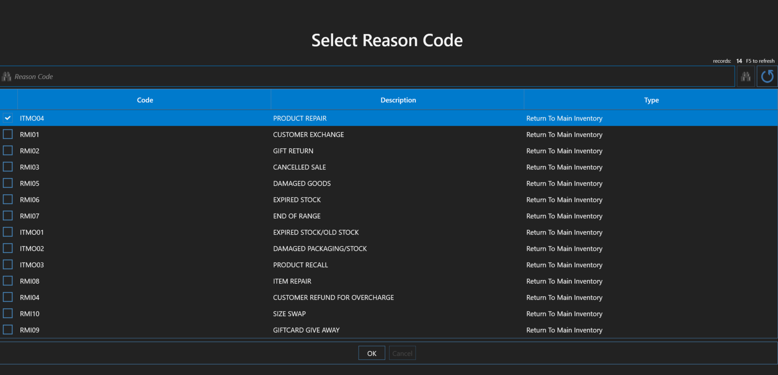Click the CUSTOMER EXCHANGE description
The width and height of the screenshot is (778, 375).
(309, 134)
